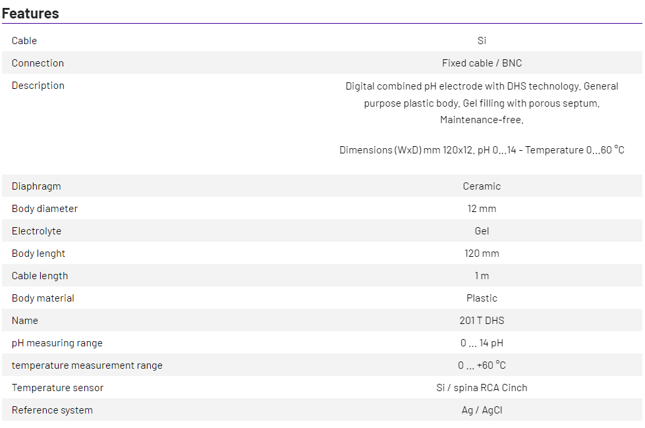Select the 201 T DHS name value
This screenshot has height=428, width=645.
click(x=482, y=321)
